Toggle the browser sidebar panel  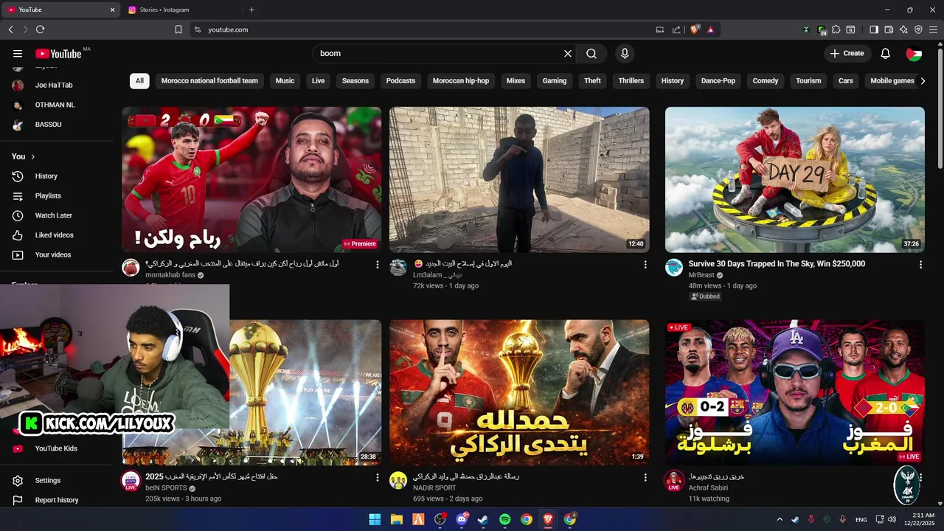(874, 29)
